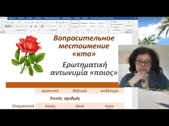This screenshot has width=169, height=126.
Task: Click the Copy icon in clipboard group
Action: tap(1, 24)
